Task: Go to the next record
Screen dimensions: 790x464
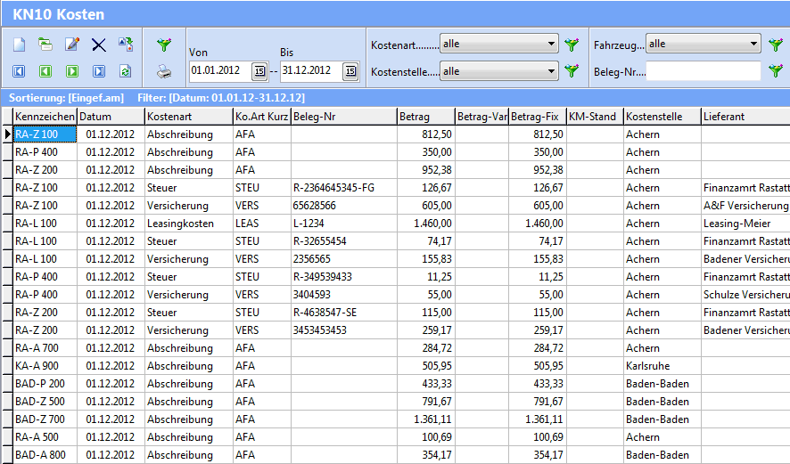Action: click(72, 70)
